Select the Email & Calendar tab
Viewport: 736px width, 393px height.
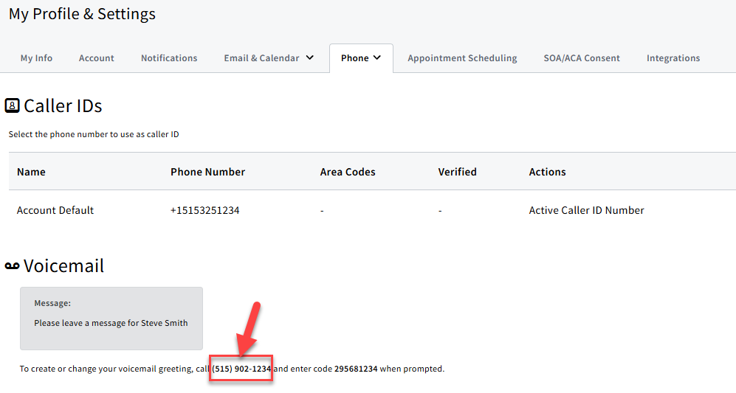261,58
